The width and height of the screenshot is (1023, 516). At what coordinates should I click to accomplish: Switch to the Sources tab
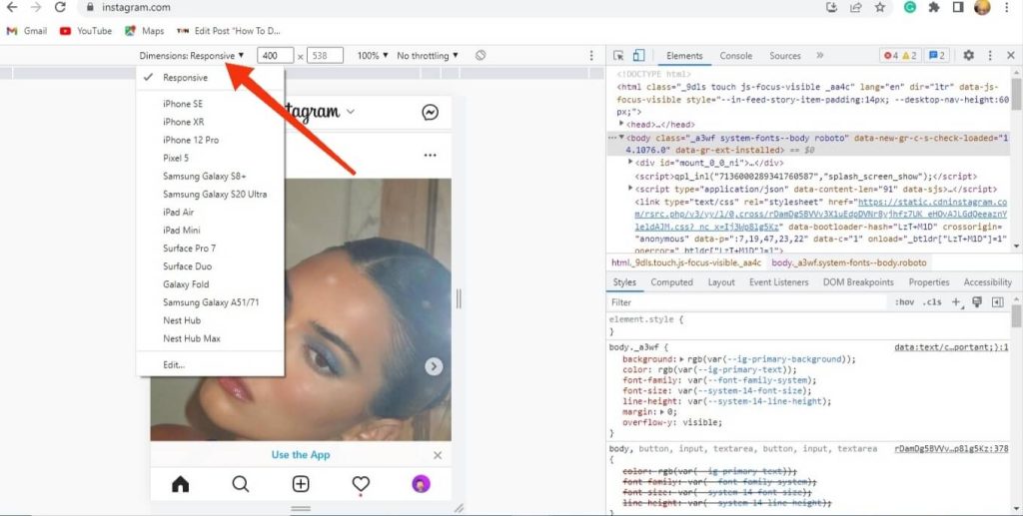[x=785, y=55]
